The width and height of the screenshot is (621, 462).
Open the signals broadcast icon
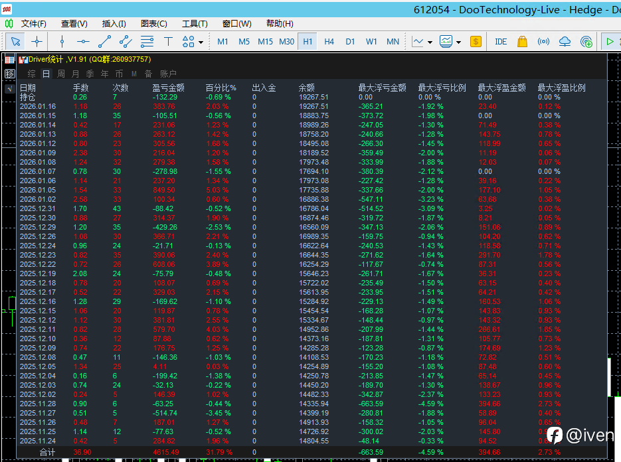pos(543,41)
